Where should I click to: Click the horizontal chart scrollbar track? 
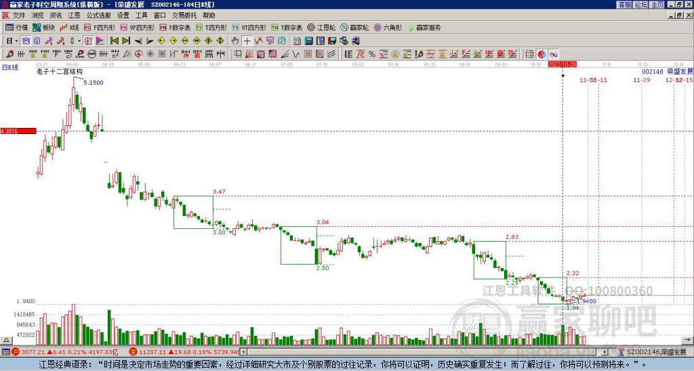click(x=425, y=352)
